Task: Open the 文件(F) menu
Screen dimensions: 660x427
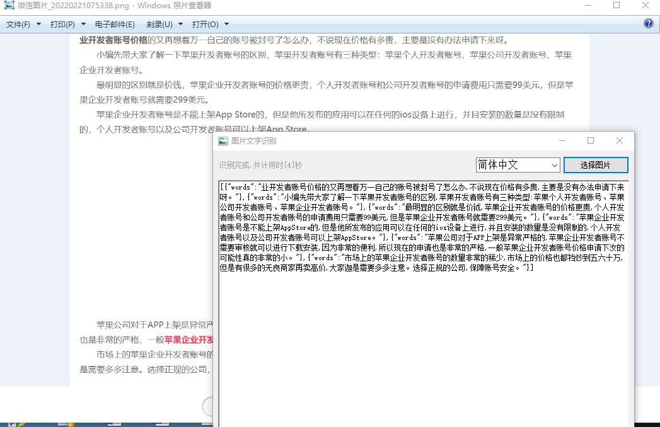Action: 18,25
